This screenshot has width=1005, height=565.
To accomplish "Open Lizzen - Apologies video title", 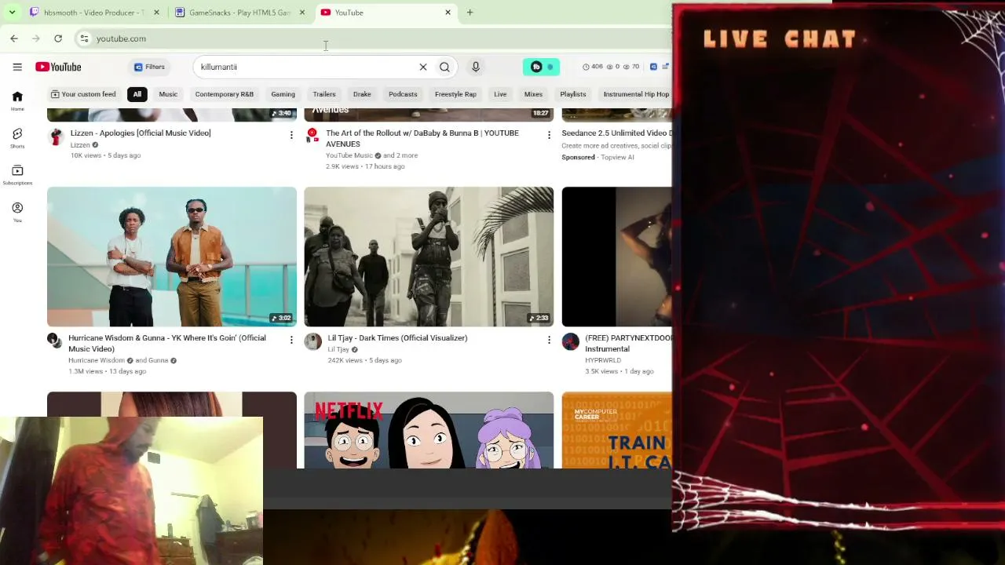I will point(141,133).
